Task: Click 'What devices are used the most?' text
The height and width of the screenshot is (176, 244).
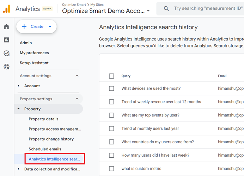Action: [x=151, y=88]
